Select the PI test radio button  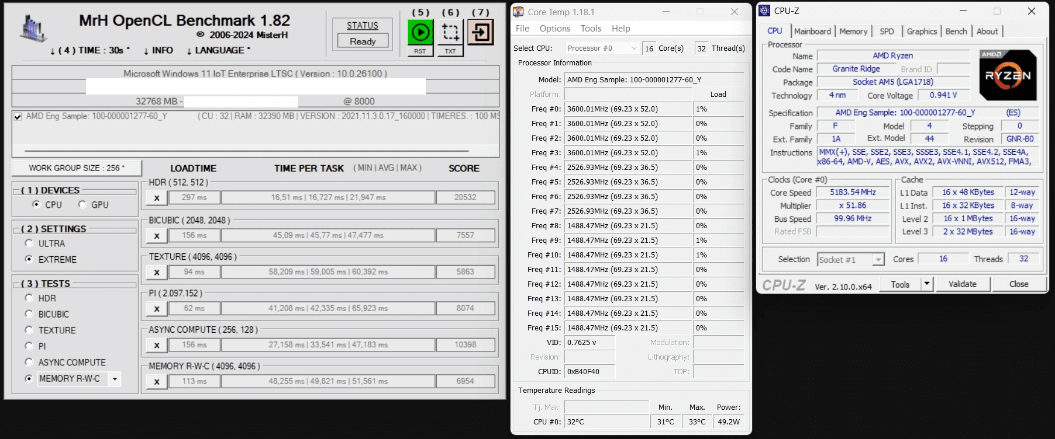pyautogui.click(x=29, y=346)
